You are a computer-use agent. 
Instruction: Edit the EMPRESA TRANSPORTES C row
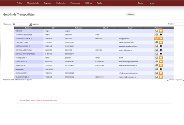coord(156,54)
